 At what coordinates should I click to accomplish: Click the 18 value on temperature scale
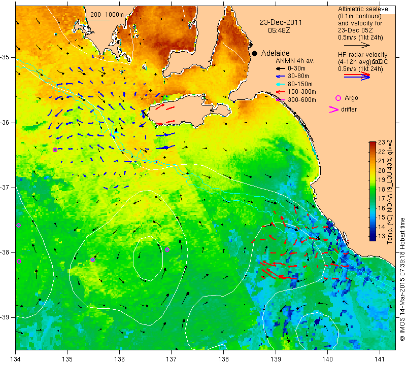tap(382, 190)
